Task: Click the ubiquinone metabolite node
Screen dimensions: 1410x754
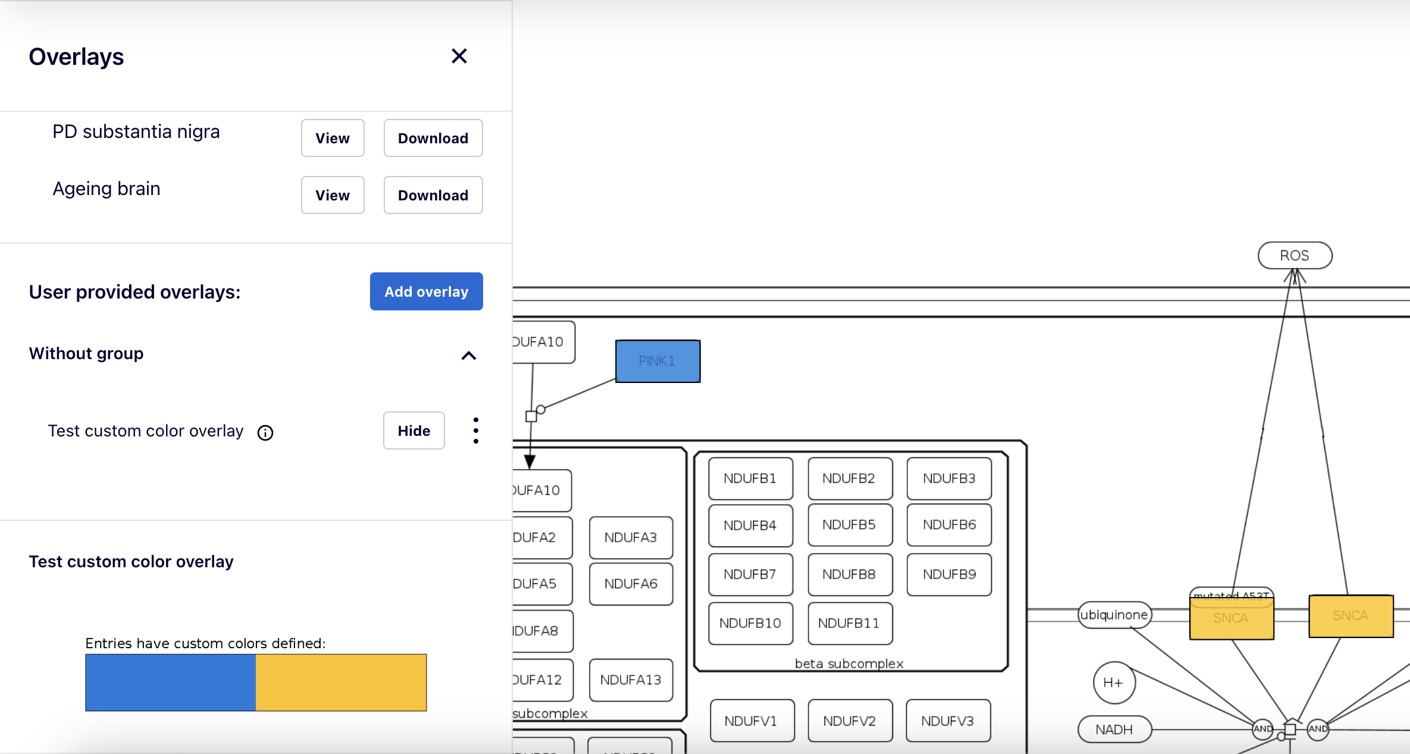Action: point(1114,615)
